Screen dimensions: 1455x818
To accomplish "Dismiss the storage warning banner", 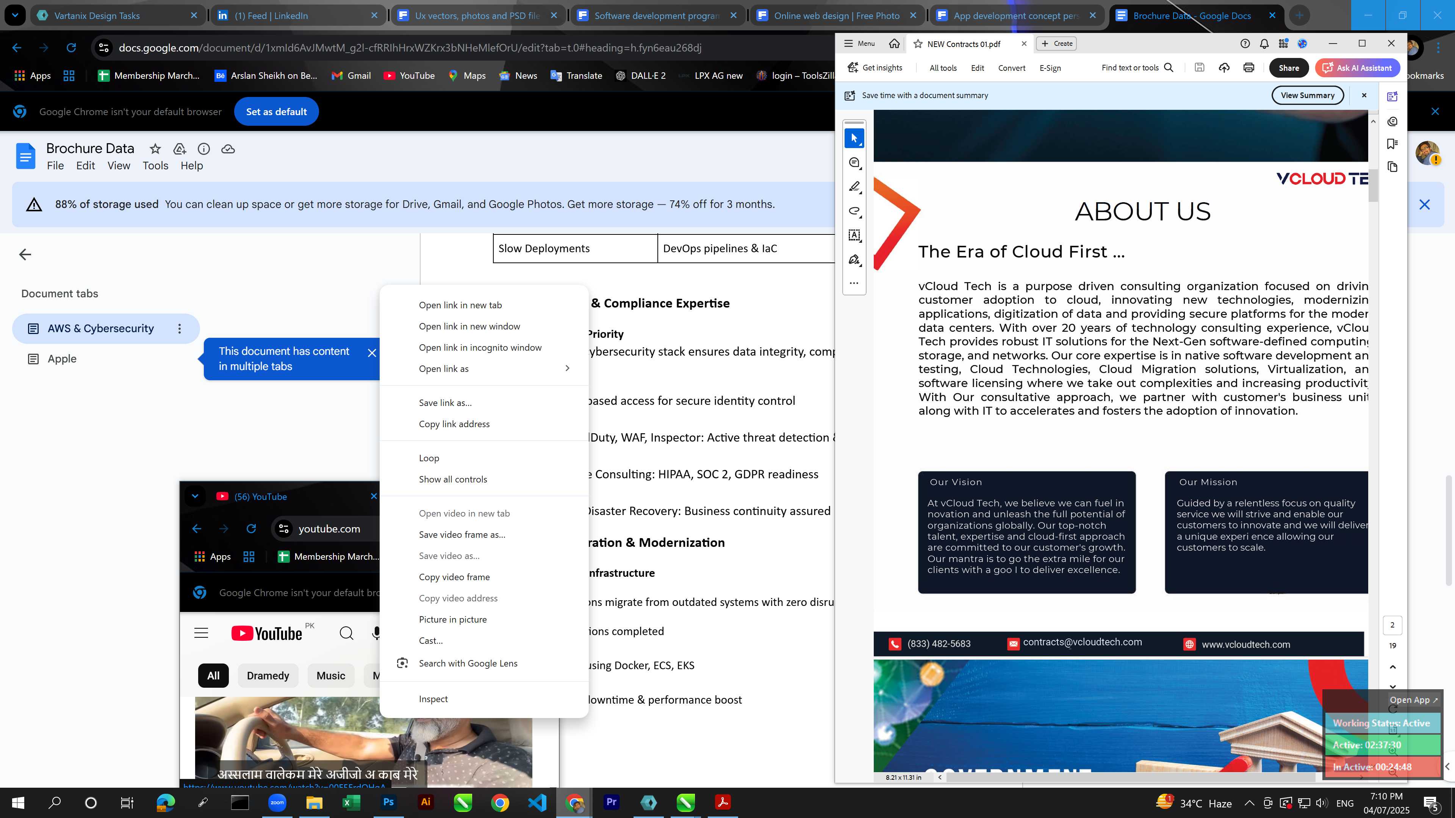I will [x=1424, y=204].
